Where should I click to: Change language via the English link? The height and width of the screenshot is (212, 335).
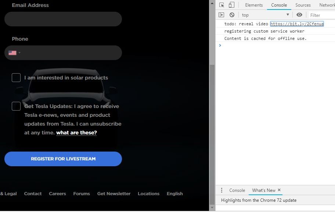click(x=174, y=193)
